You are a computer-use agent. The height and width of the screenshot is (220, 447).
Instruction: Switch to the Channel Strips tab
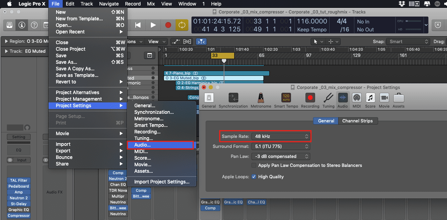pos(357,121)
